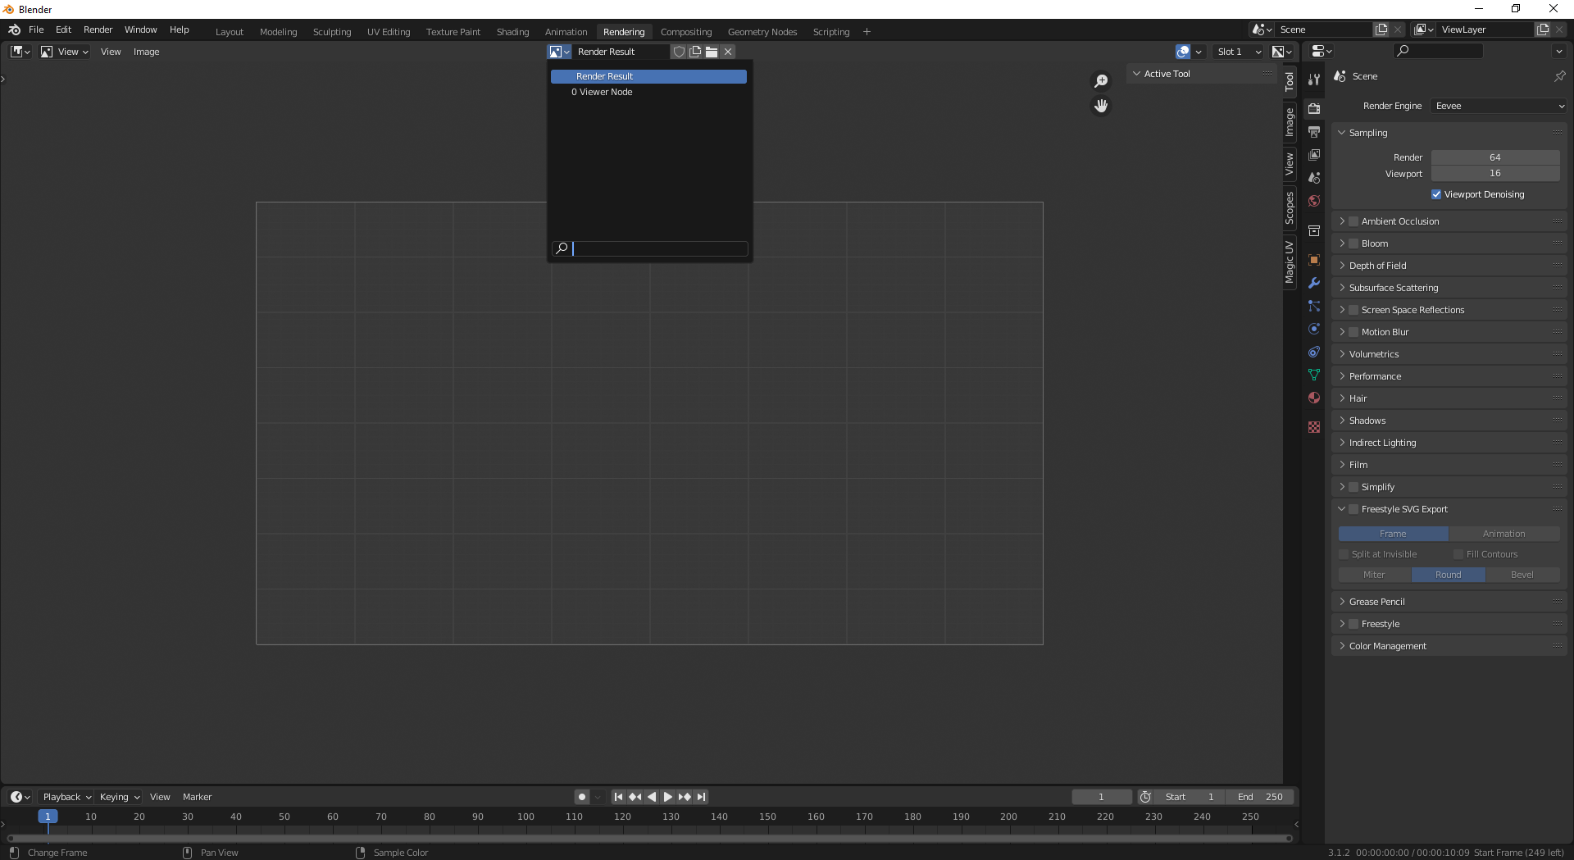Open the Physics properties icon
Screen dimensions: 1574x860
(x=1314, y=329)
